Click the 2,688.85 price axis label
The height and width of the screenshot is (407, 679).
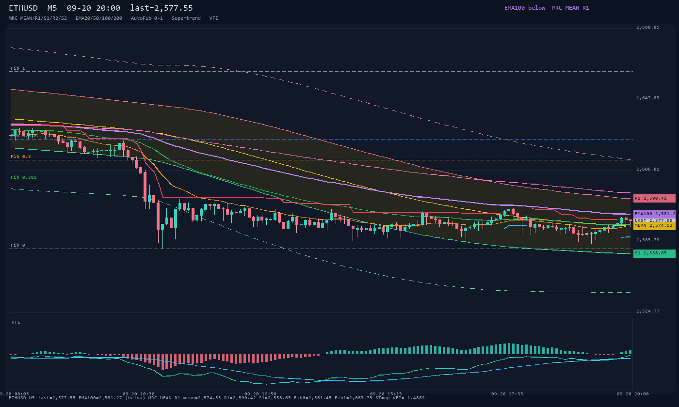648,27
